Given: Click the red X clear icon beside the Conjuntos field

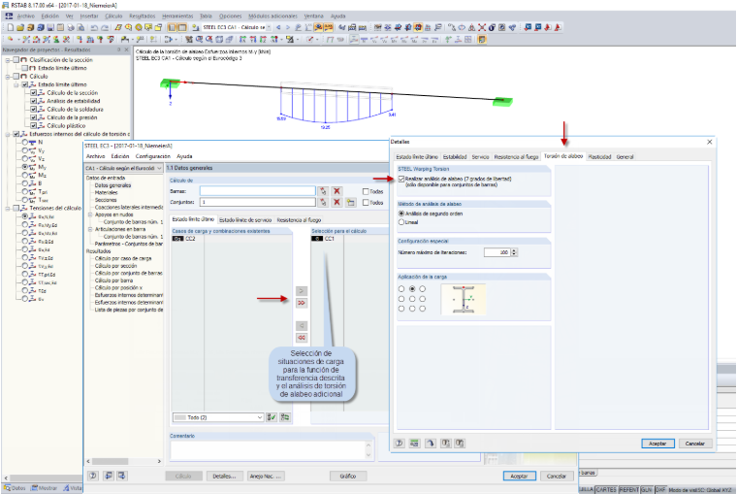Looking at the screenshot, I should click(x=336, y=202).
